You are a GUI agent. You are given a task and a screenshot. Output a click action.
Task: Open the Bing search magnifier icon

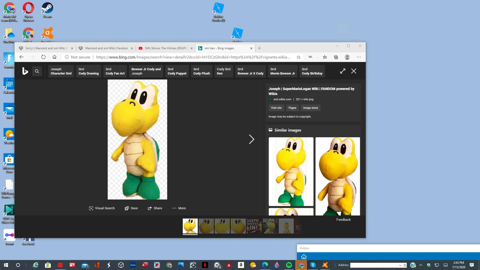click(37, 71)
